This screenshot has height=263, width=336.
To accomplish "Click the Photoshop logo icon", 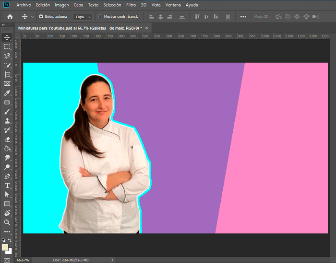I will pyautogui.click(x=6, y=5).
